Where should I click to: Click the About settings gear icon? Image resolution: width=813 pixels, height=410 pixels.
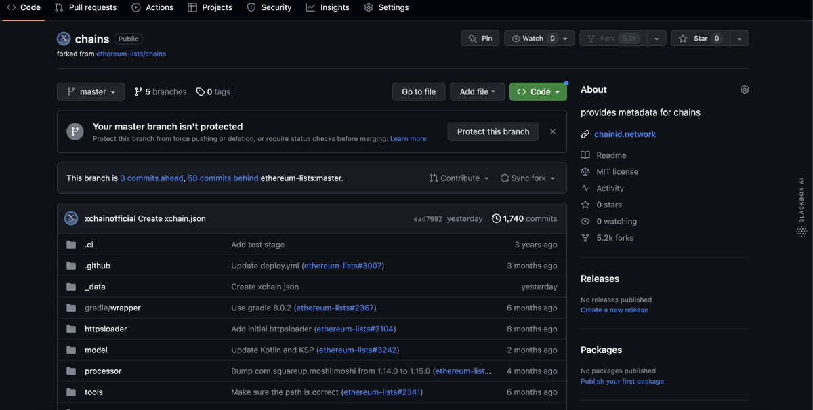(745, 89)
